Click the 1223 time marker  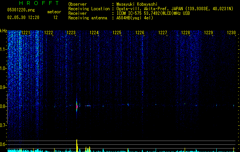[71, 33]
